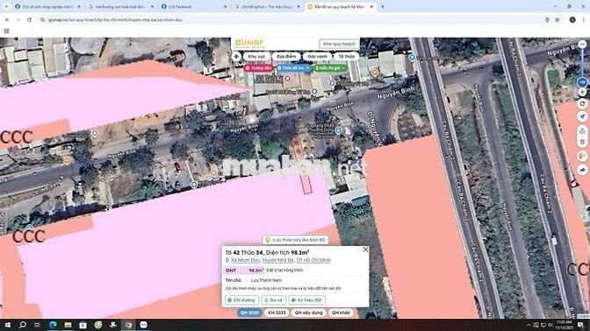Image resolution: width=590 pixels, height=331 pixels.
Task: Open Windows taskbar search
Action: [23, 325]
